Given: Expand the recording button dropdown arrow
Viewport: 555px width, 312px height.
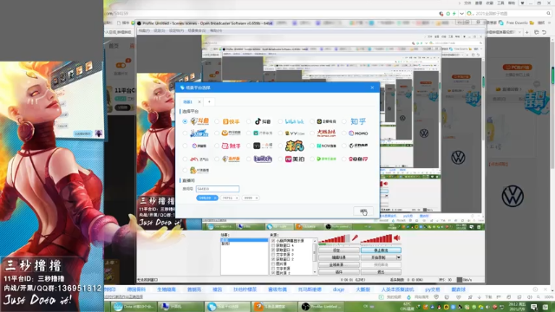Looking at the screenshot, I should pos(399,257).
